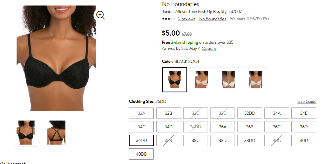Open the 2 reviews link
The height and width of the screenshot is (164, 323).
coord(187,19)
